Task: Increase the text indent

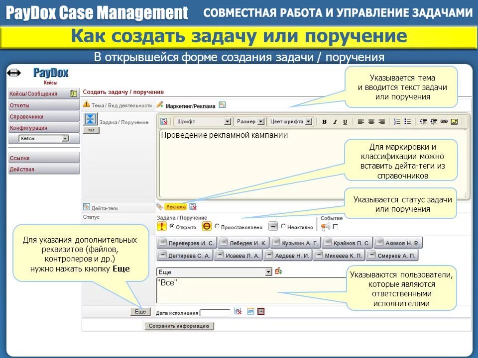Action: (434, 121)
